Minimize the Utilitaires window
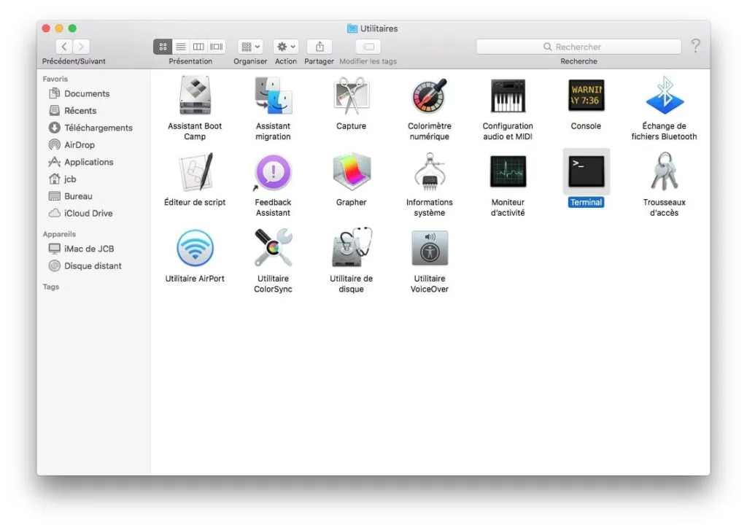Viewport: 747px width, 528px height. click(x=59, y=28)
